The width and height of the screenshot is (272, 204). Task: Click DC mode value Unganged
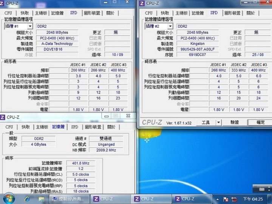pyautogui.click(x=106, y=144)
